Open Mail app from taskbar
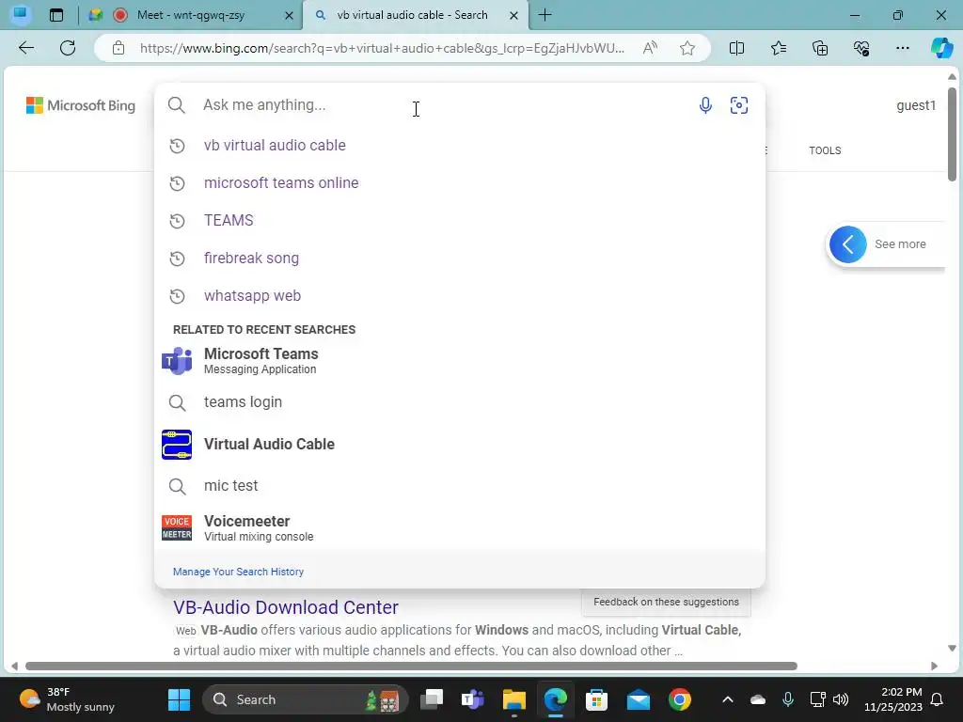The width and height of the screenshot is (963, 722). (639, 699)
